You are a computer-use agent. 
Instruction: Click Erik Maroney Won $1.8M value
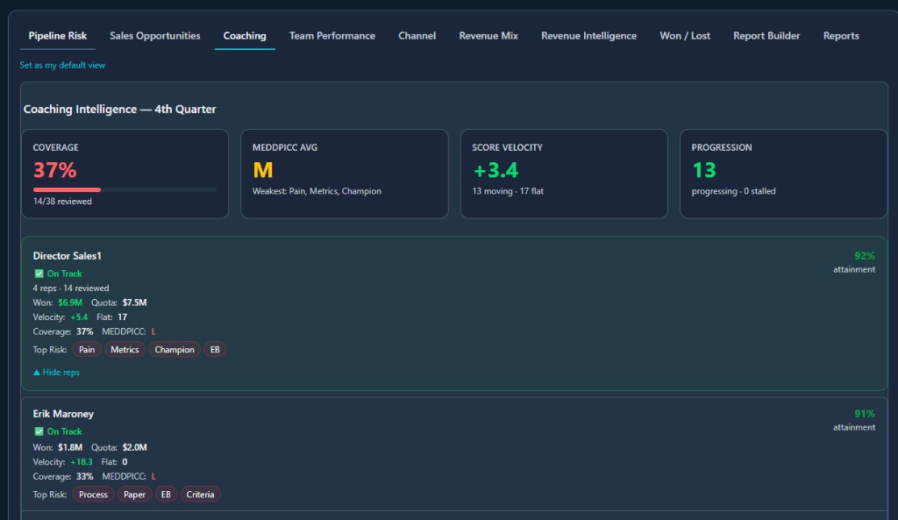[70, 447]
